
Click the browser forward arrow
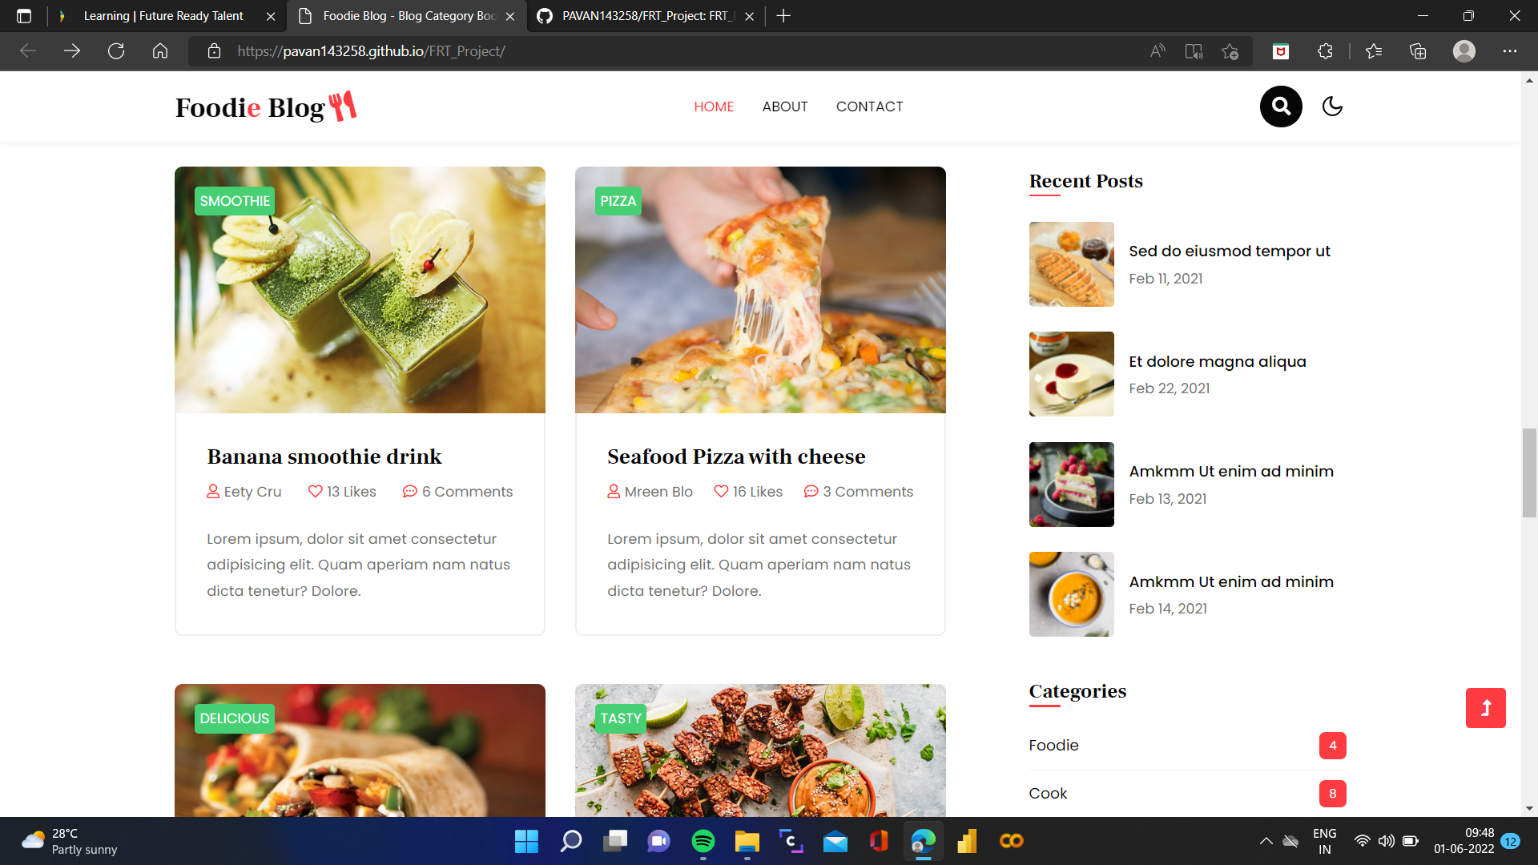tap(72, 51)
